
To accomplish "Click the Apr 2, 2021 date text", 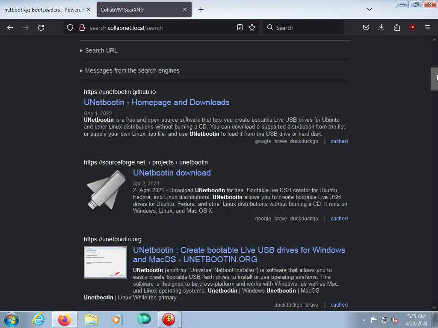I will (x=146, y=184).
